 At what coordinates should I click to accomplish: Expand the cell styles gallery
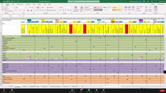pos(122,11)
